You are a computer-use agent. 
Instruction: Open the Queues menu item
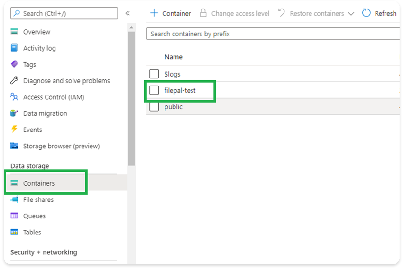34,216
